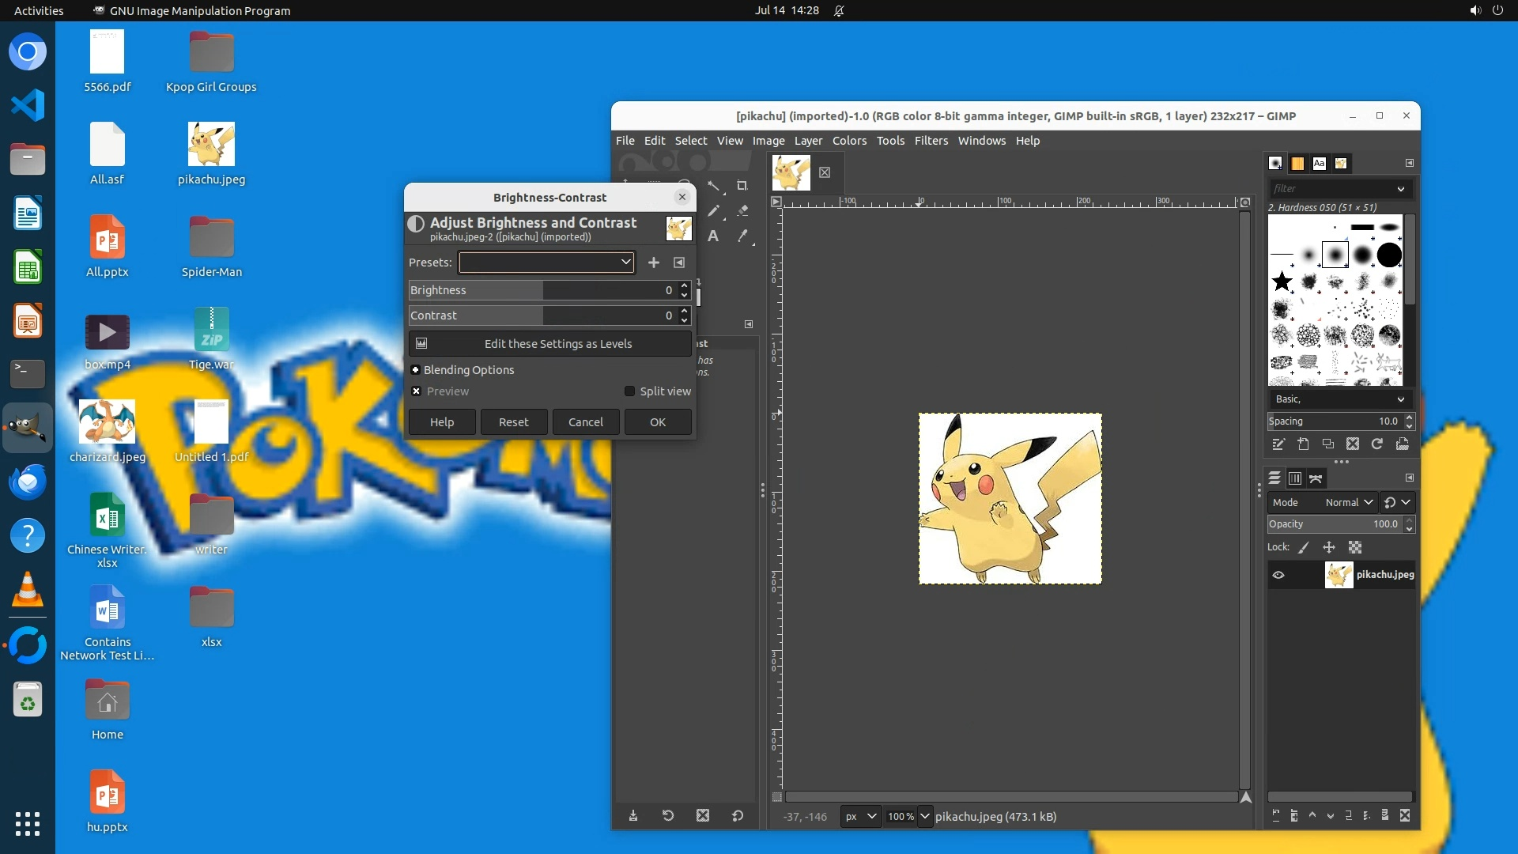Select the Fuzzy Select magic wand
The width and height of the screenshot is (1518, 854).
click(713, 186)
